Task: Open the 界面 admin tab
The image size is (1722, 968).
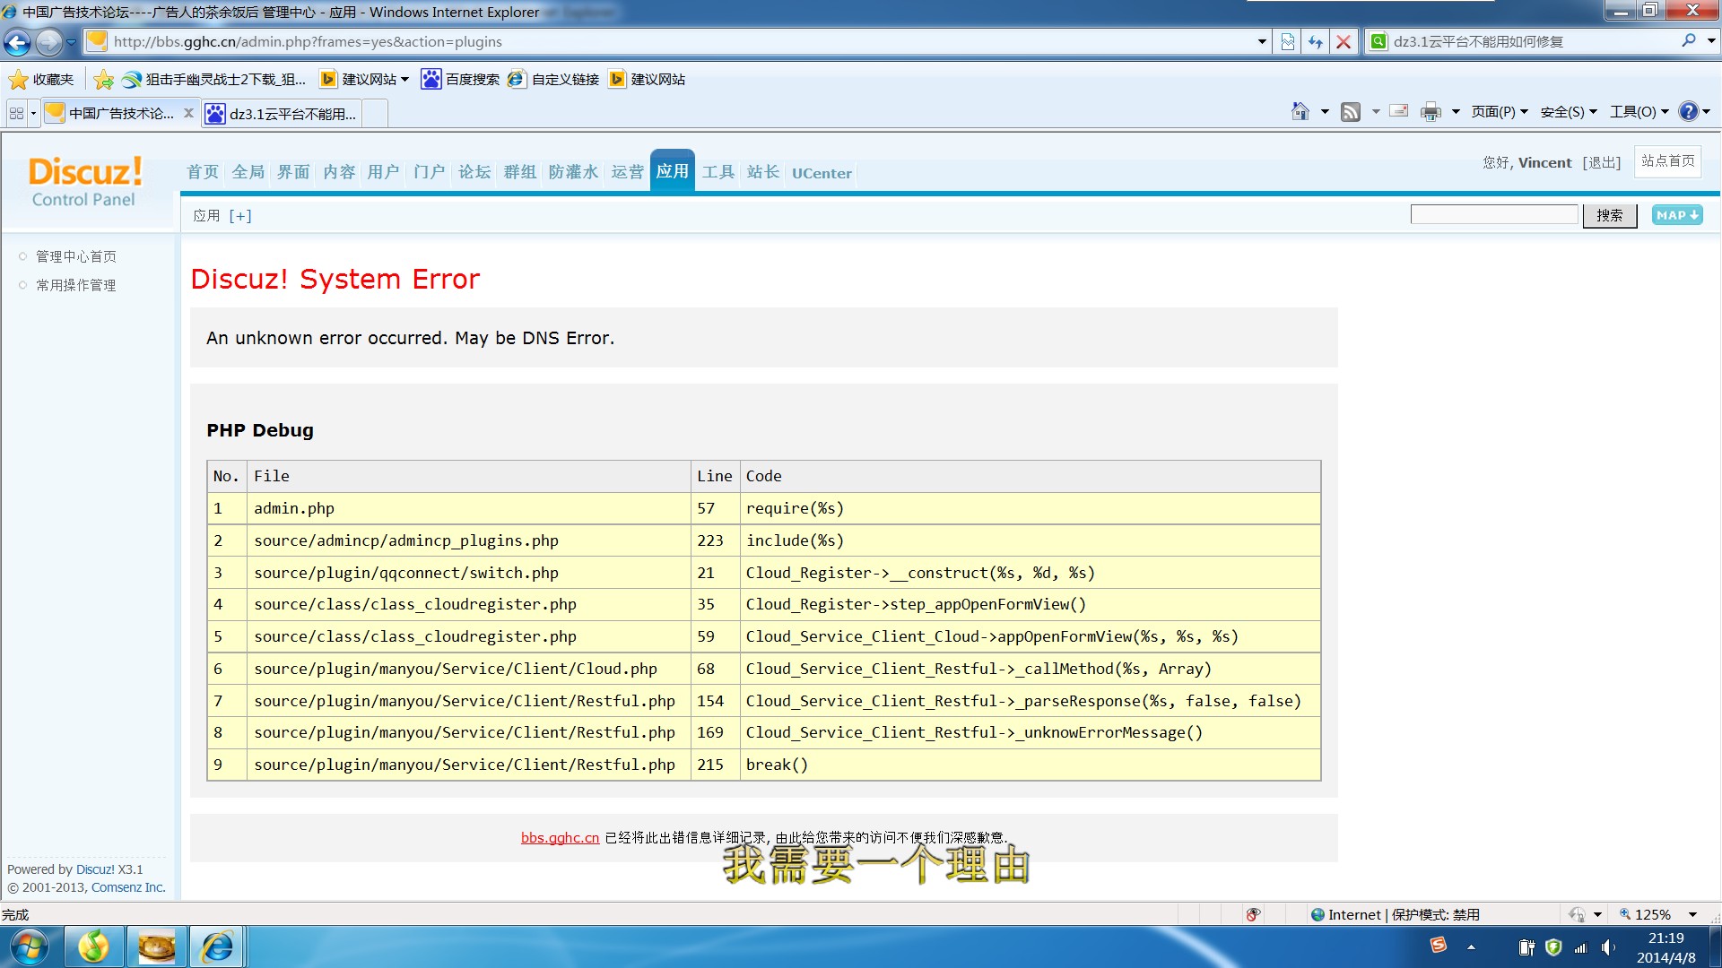Action: (x=293, y=172)
